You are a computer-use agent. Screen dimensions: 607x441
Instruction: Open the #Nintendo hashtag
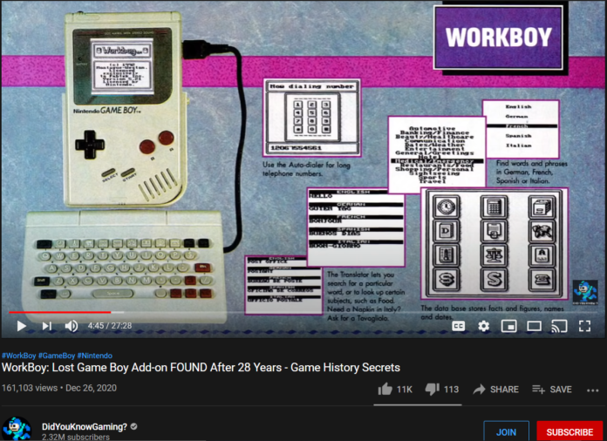pyautogui.click(x=95, y=356)
